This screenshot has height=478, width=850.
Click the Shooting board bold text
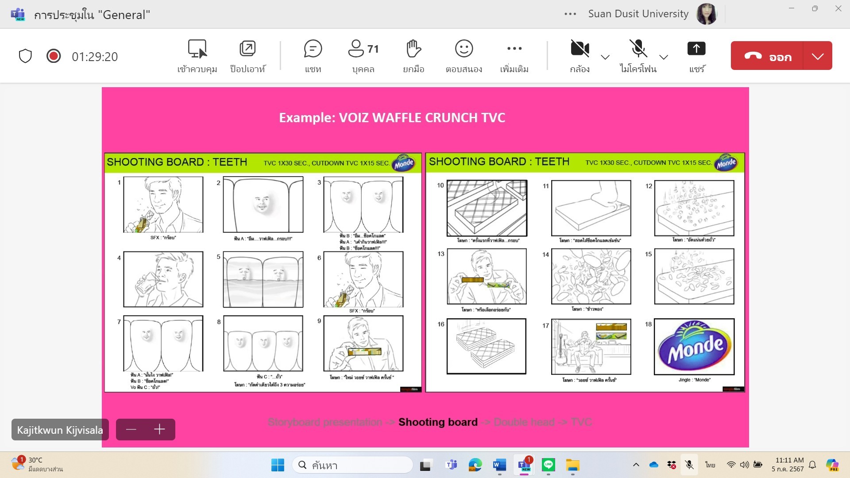click(438, 422)
